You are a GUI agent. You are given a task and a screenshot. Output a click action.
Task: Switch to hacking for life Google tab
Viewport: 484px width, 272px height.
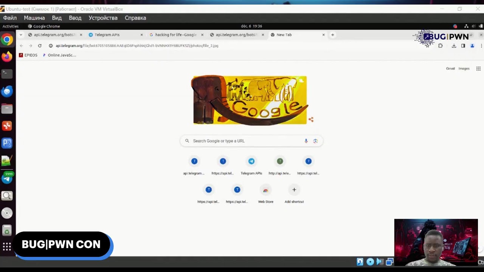(x=176, y=35)
